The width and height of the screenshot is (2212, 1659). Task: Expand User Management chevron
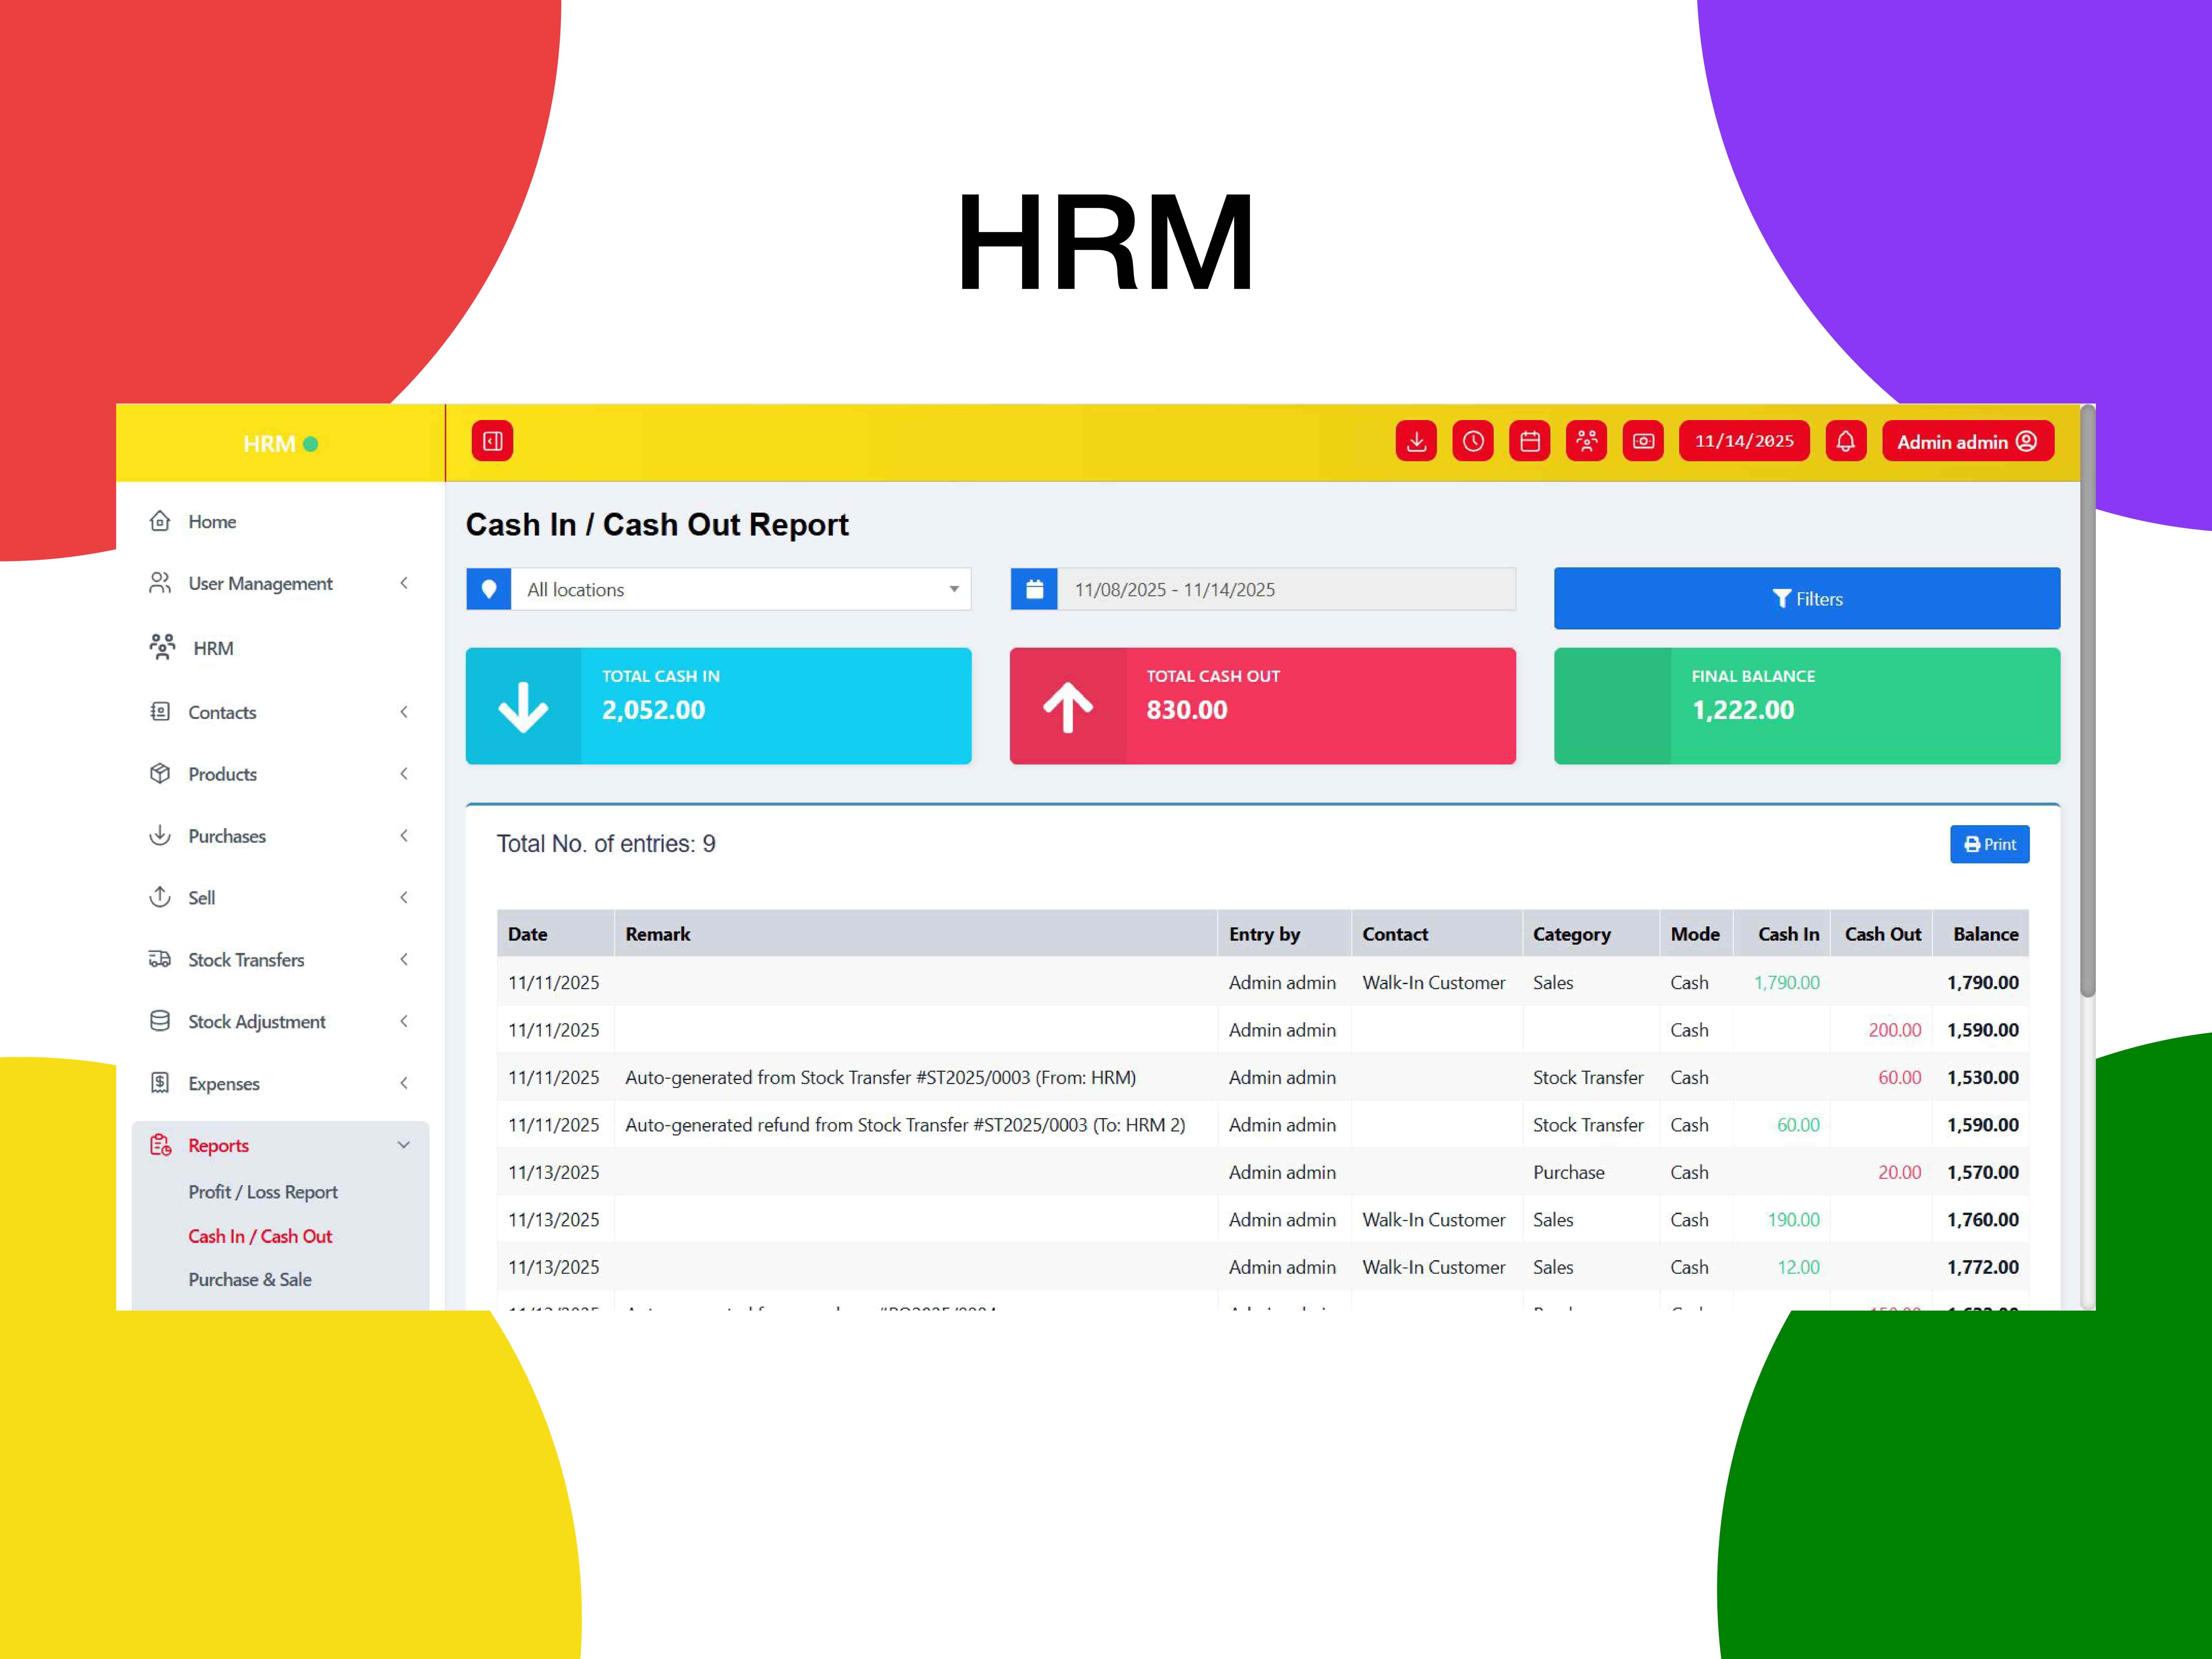(x=404, y=583)
